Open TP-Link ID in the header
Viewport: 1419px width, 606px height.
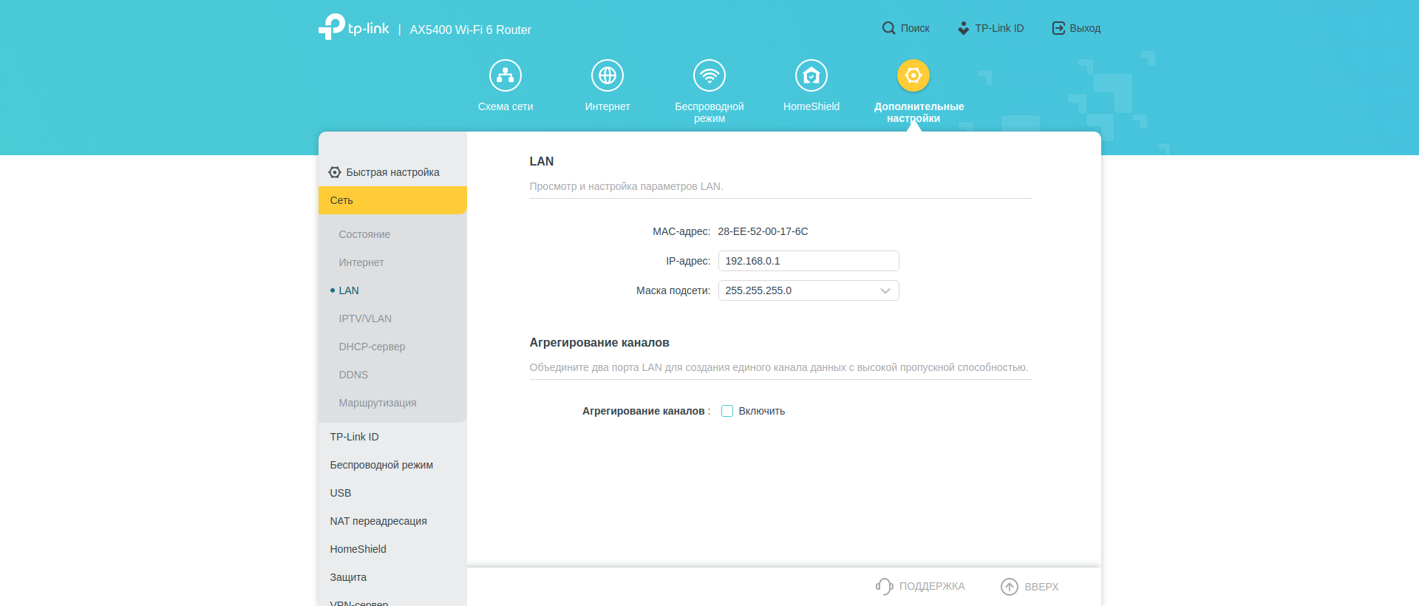coord(991,28)
